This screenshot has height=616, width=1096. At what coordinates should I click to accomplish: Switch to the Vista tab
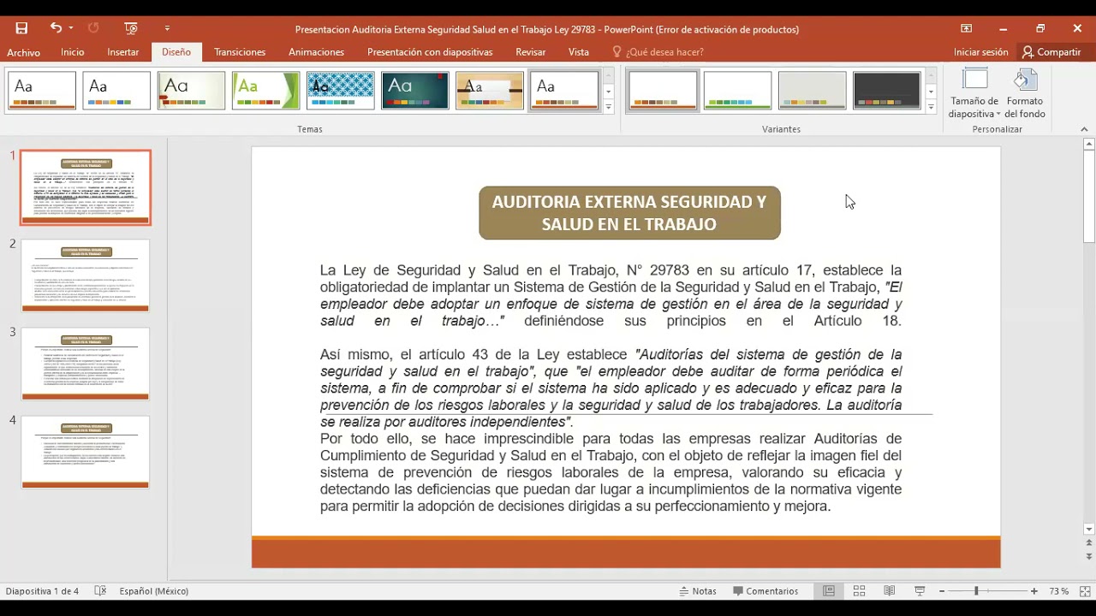579,52
